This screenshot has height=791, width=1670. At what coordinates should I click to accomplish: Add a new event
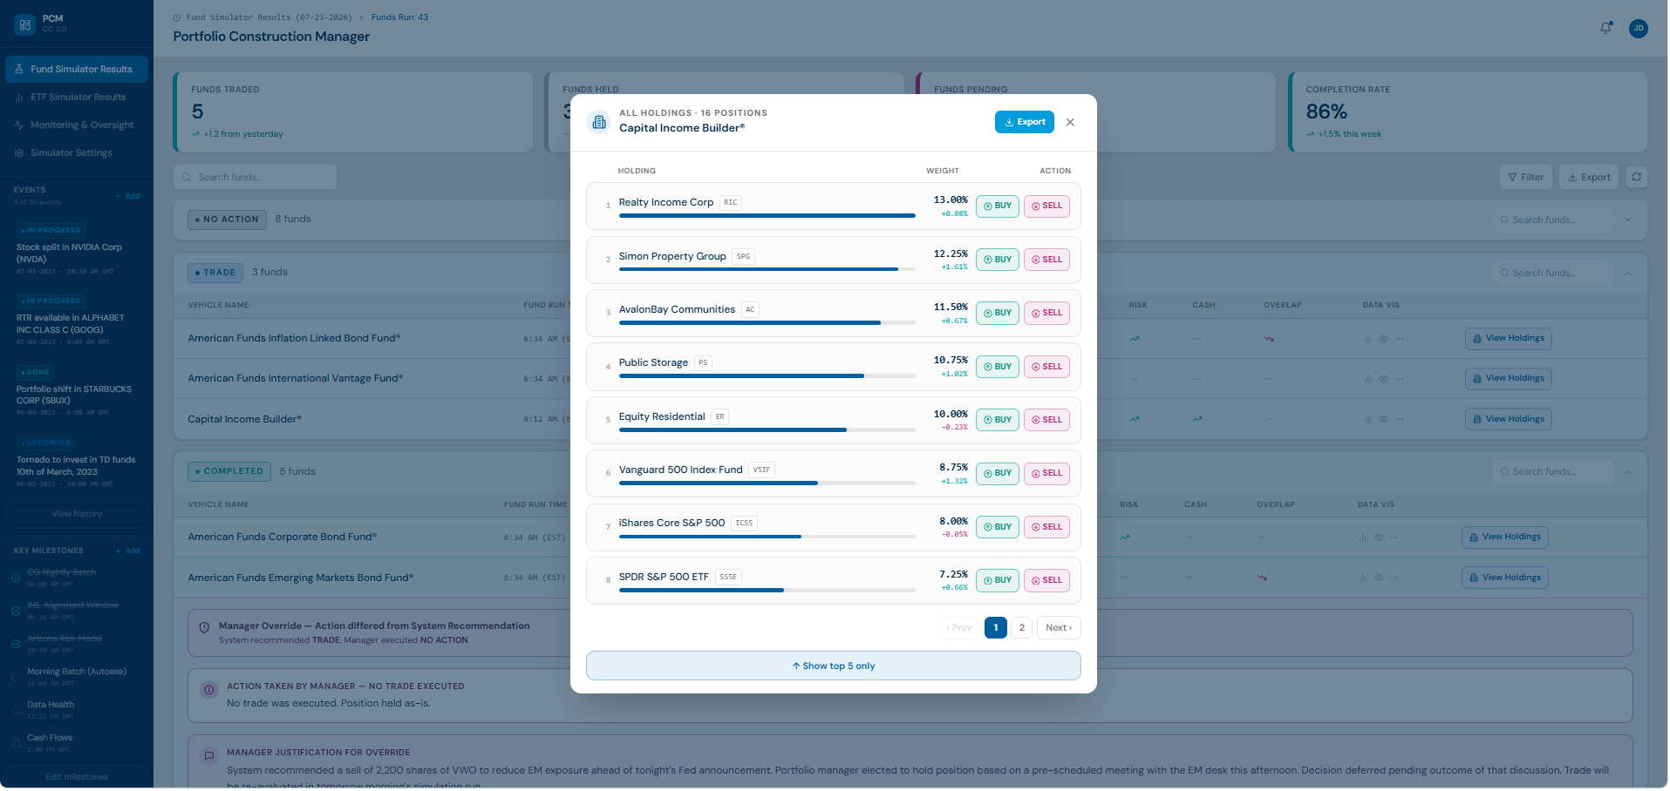[127, 197]
